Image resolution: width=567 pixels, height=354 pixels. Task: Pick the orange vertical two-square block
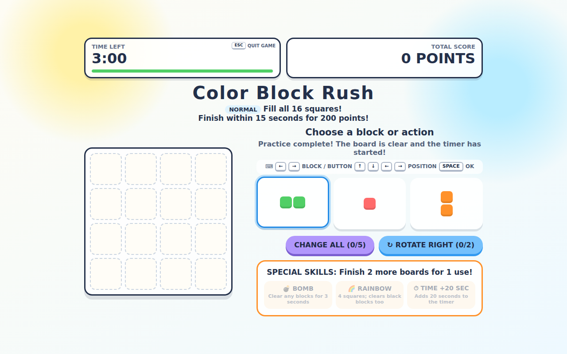[447, 204]
